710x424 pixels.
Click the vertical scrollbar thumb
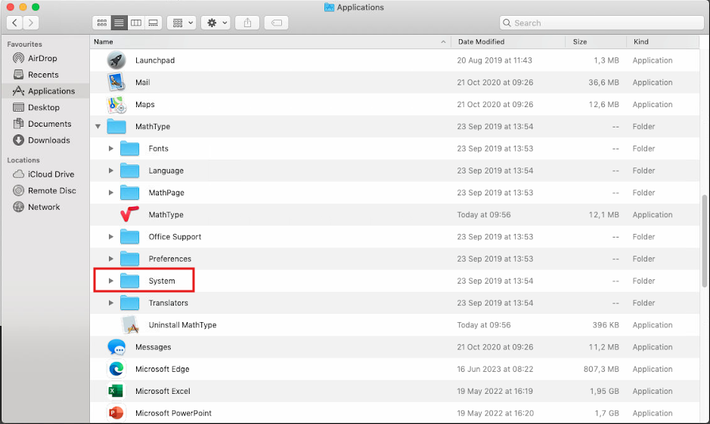(704, 241)
